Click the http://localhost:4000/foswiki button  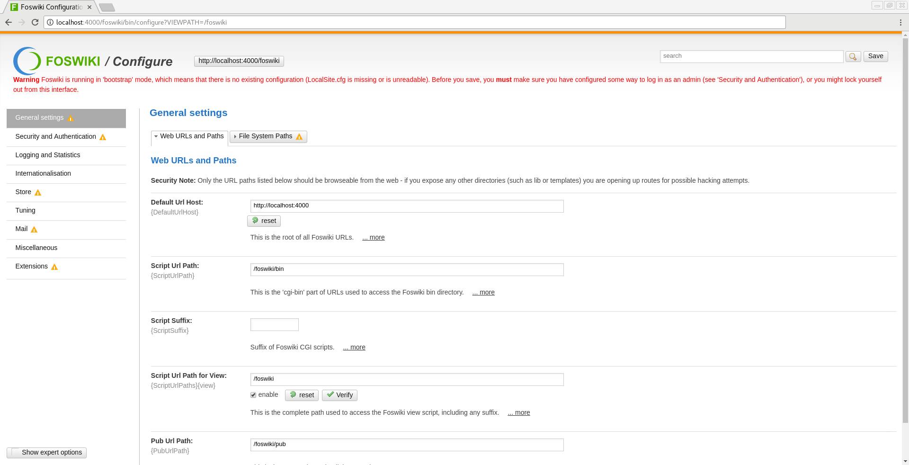[239, 61]
